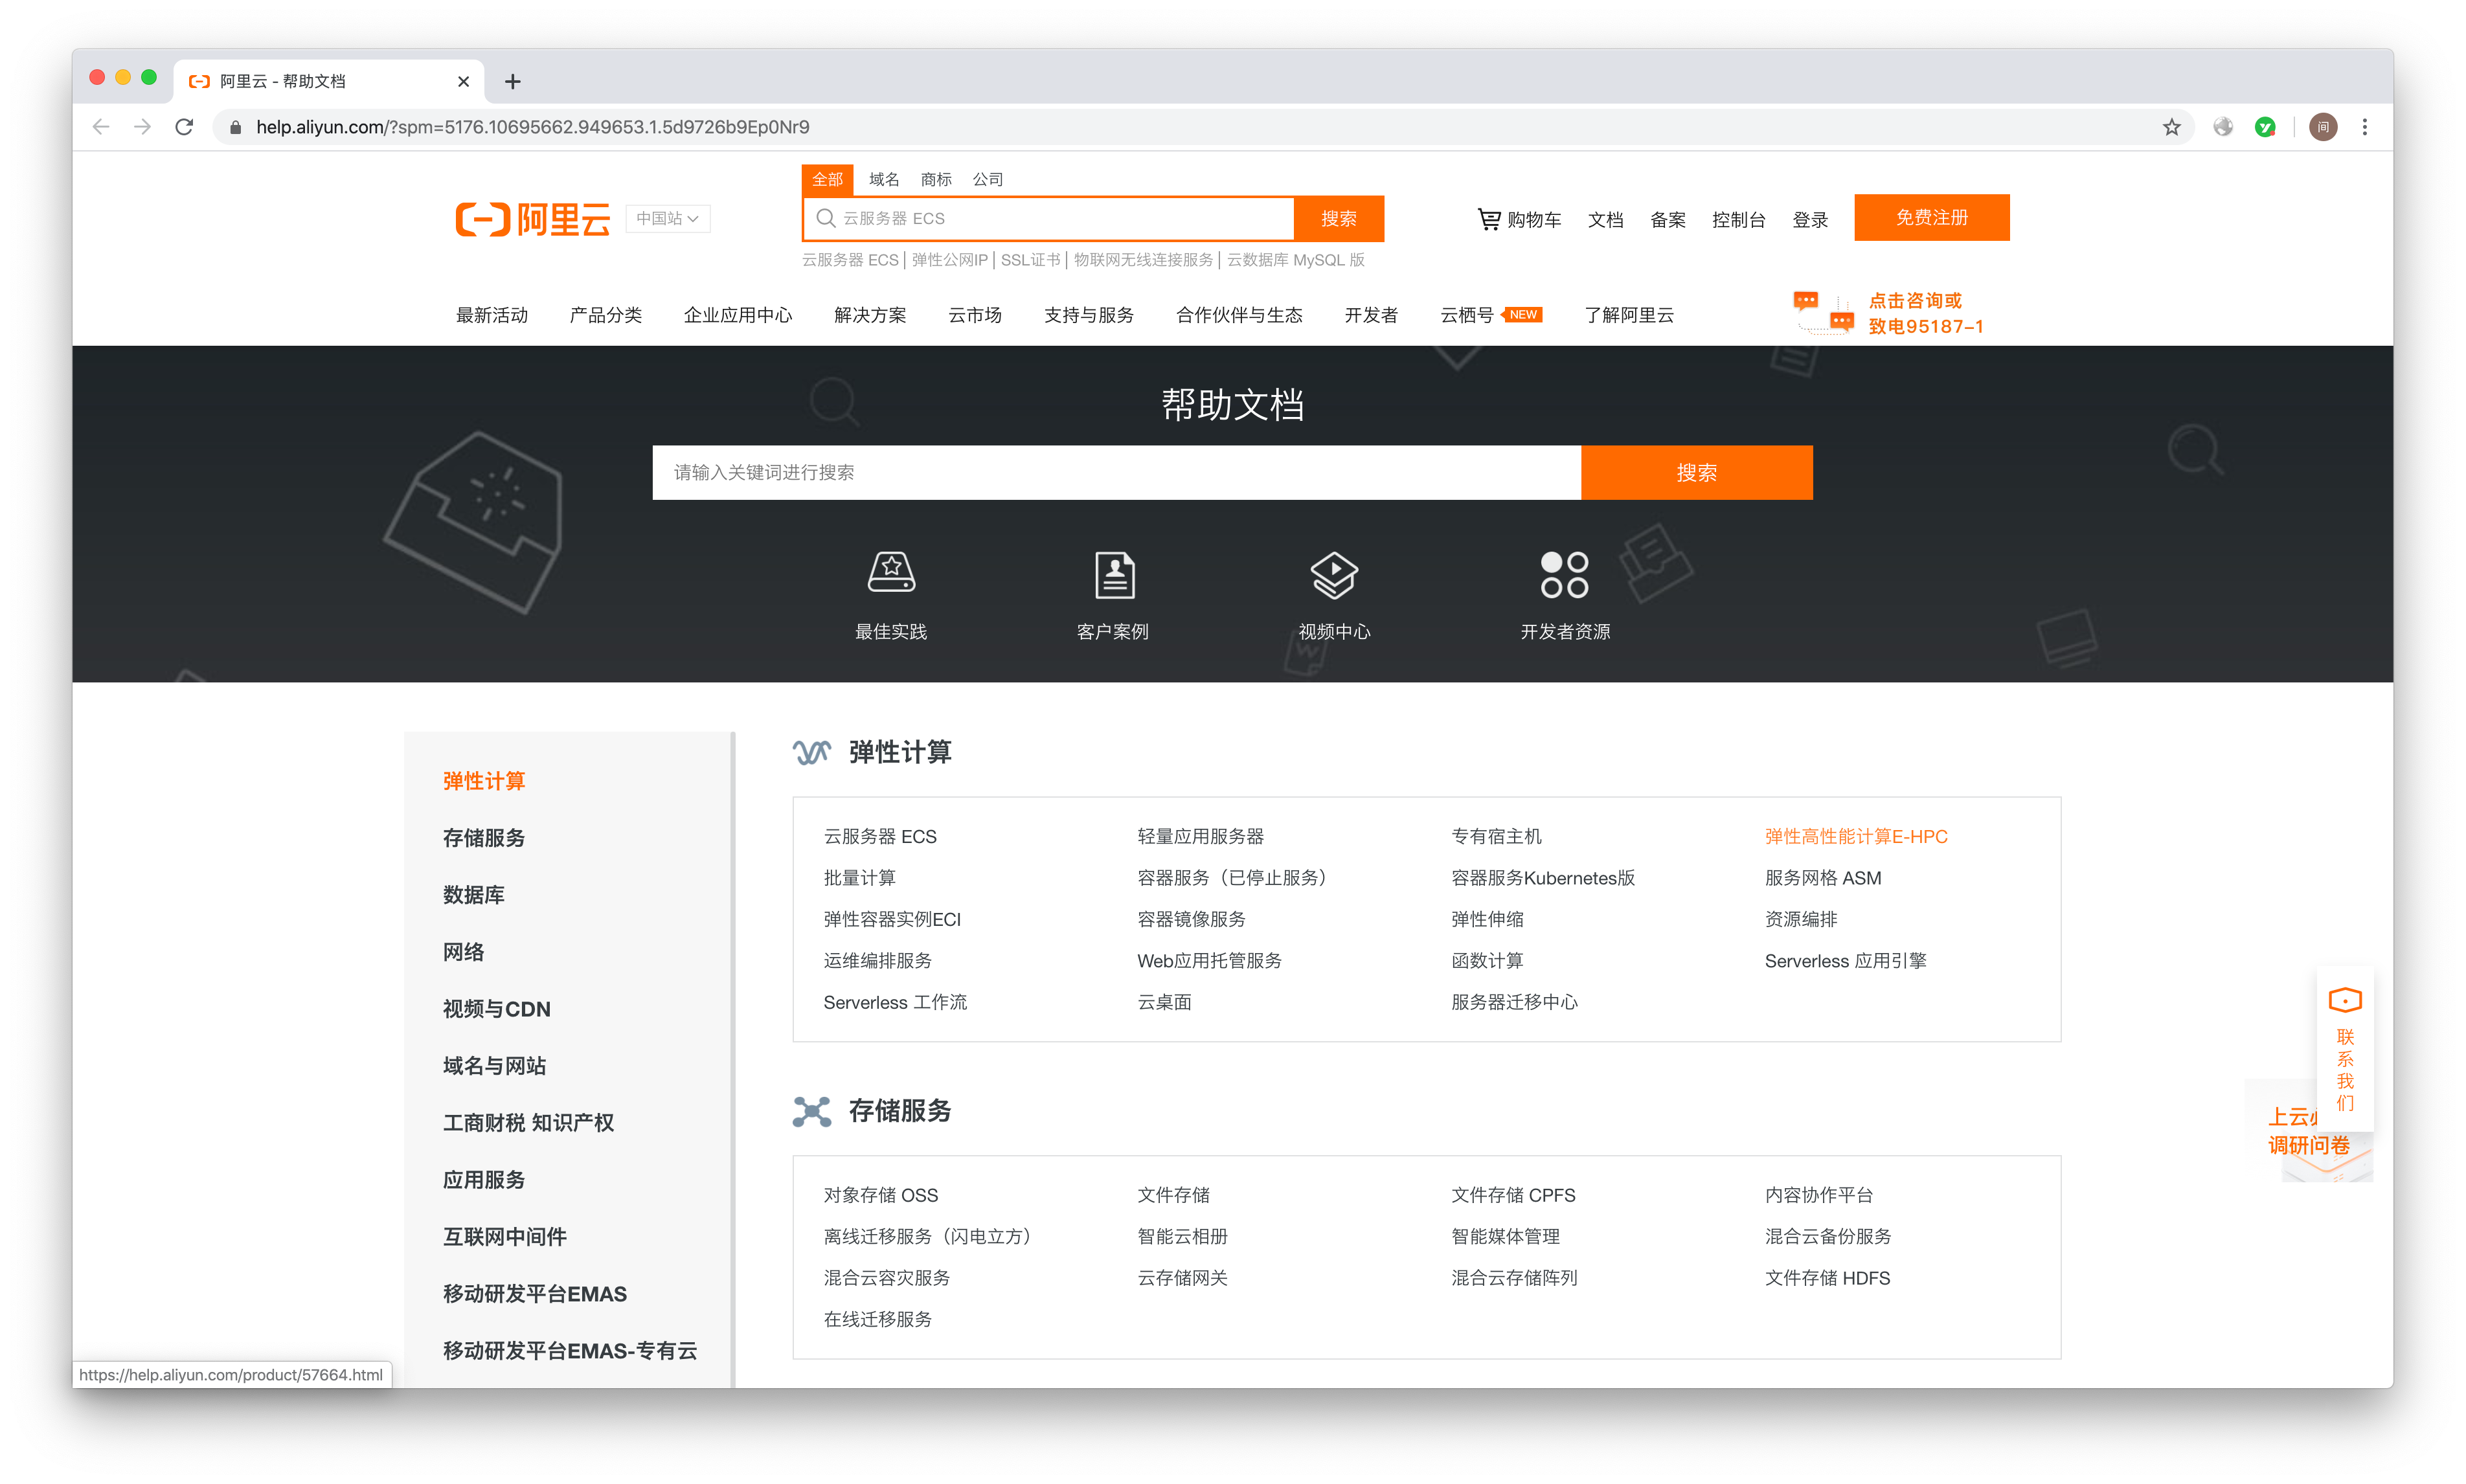Open the 合作伙伴与生态 menu
2466x1484 pixels.
tap(1239, 315)
